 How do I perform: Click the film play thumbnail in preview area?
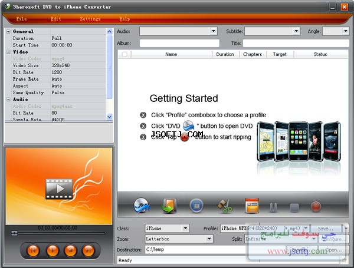point(59,189)
